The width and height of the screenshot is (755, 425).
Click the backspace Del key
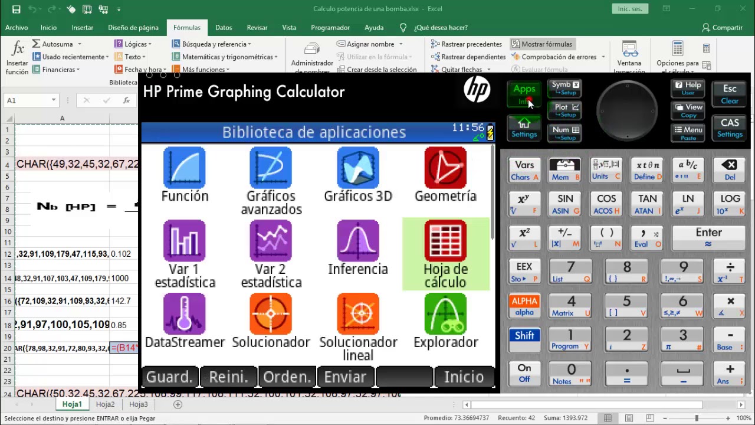click(x=730, y=171)
